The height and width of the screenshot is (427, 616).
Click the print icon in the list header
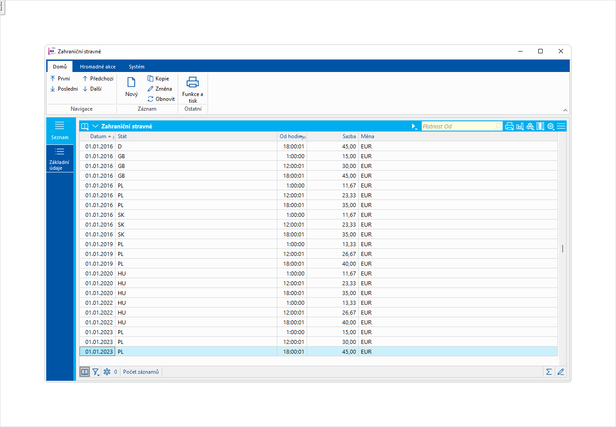coord(509,127)
